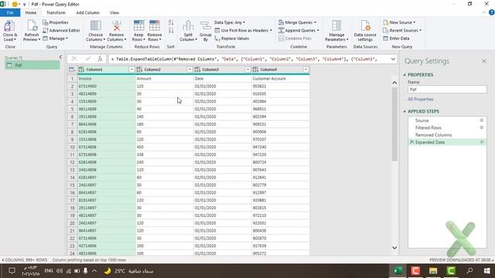The height and width of the screenshot is (278, 495).
Task: Click the Refresh Preview icon
Action: [32, 25]
